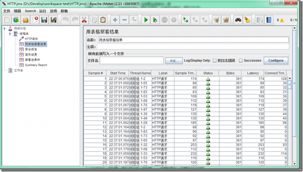Select 用表格察看结果 in the tree
303x172 pixels.
point(36,44)
